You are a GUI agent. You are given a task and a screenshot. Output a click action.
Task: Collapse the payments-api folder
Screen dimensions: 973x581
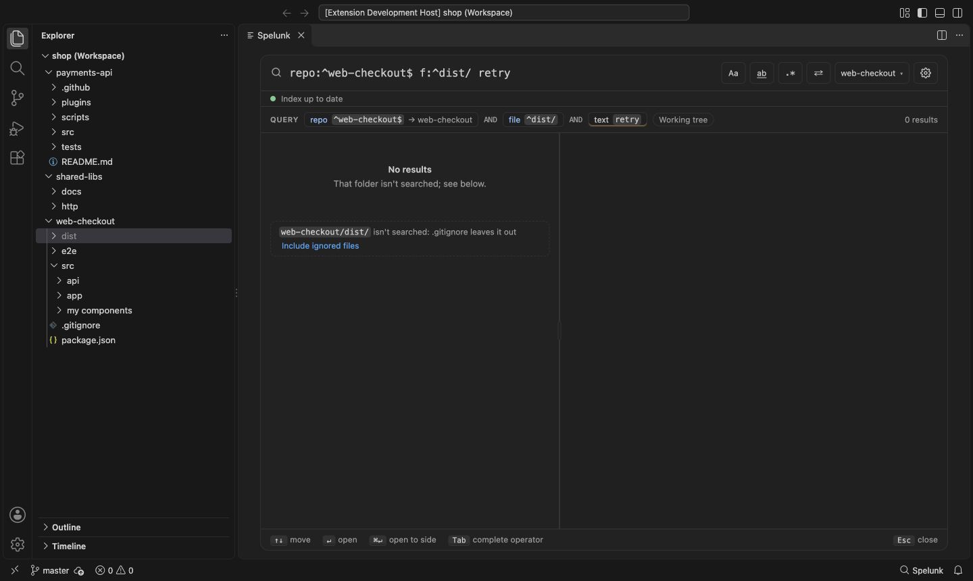[134, 72]
